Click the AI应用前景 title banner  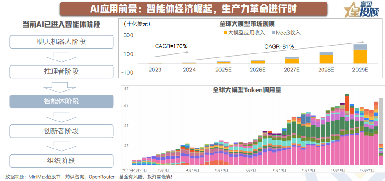193,8
